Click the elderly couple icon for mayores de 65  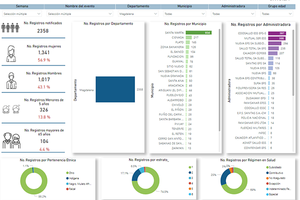click(11, 140)
